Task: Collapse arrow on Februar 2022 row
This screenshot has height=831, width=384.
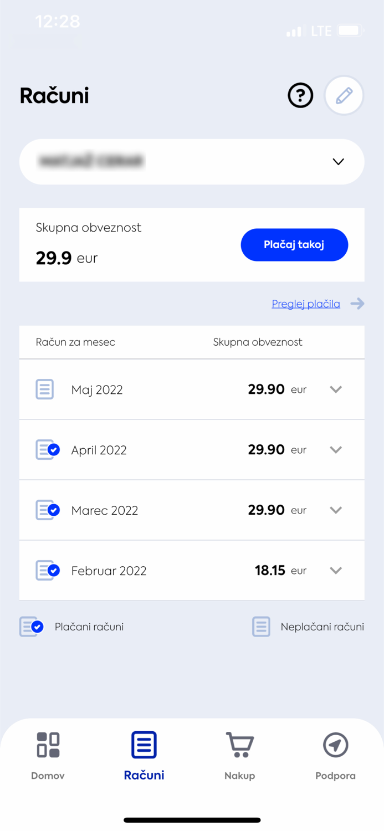Action: [335, 571]
